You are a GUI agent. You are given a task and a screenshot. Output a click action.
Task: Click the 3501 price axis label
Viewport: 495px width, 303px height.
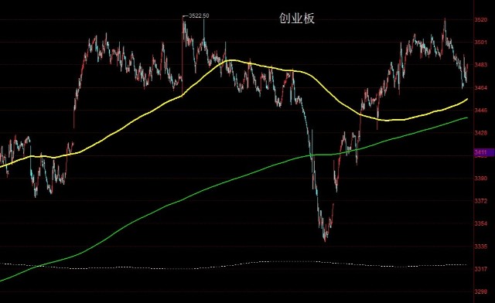481,43
